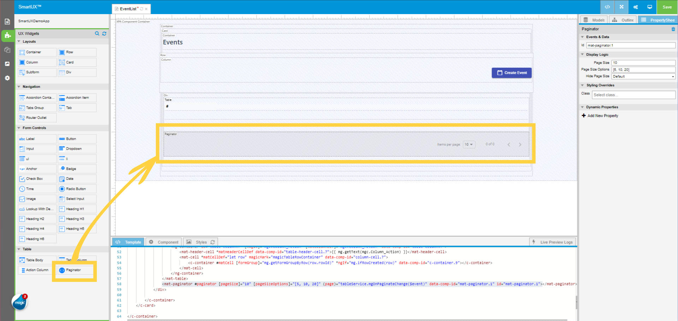The image size is (678, 321).
Task: Switch to the Outline tab
Action: pyautogui.click(x=623, y=20)
